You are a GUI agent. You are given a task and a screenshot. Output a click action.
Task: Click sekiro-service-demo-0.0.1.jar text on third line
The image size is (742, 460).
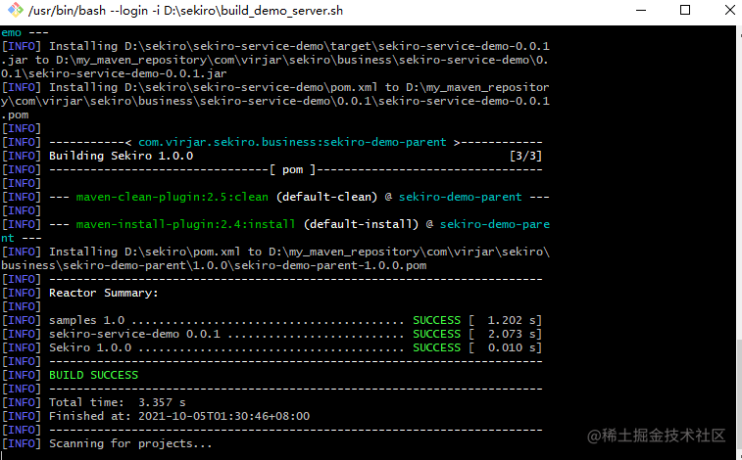point(127,73)
